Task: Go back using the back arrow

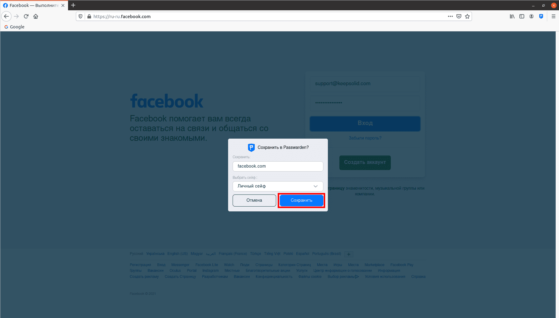Action: 6,16
